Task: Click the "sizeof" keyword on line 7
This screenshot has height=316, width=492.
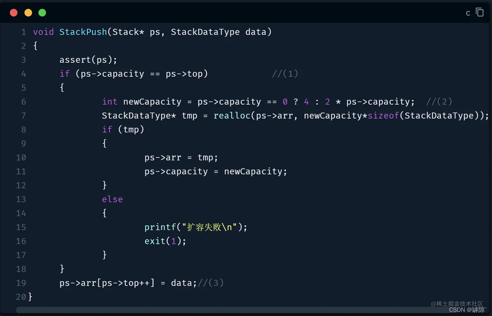Action: coord(383,116)
